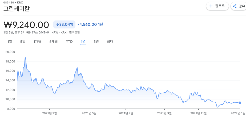This screenshot has width=246, height=117.
Task: Click the 12,000 y-axis label
Action: coord(10,90)
